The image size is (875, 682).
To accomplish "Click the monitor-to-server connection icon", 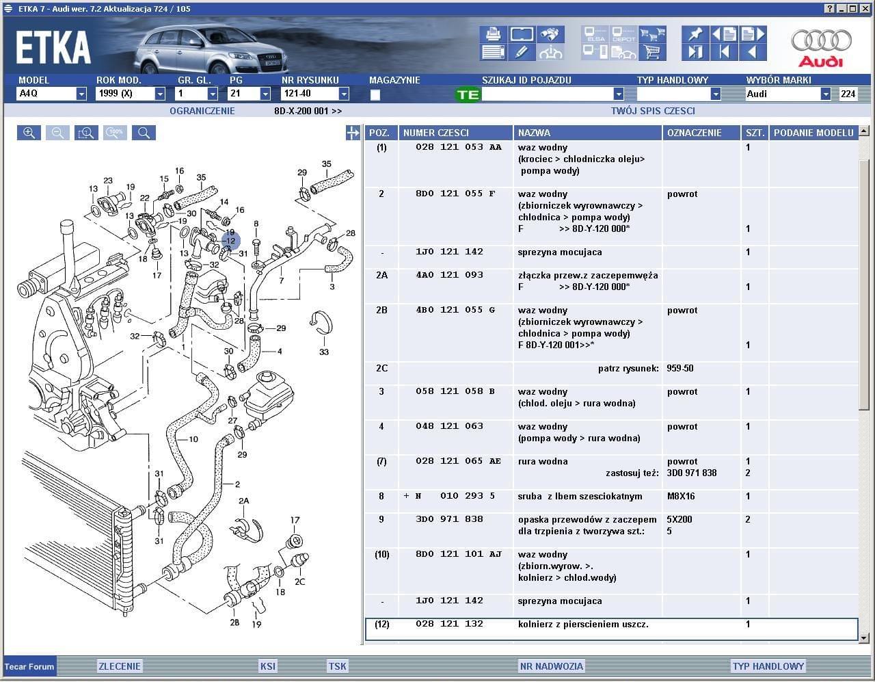I will point(595,52).
